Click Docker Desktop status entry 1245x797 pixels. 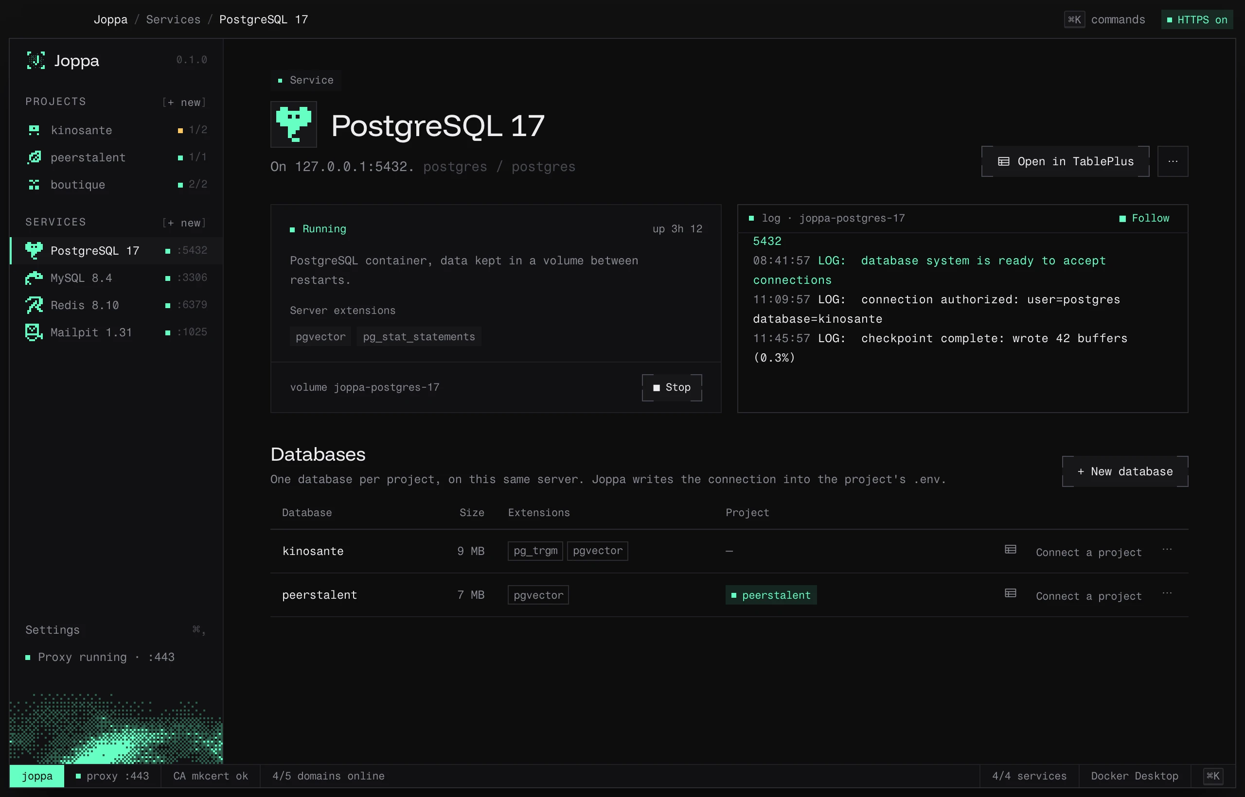pyautogui.click(x=1134, y=776)
